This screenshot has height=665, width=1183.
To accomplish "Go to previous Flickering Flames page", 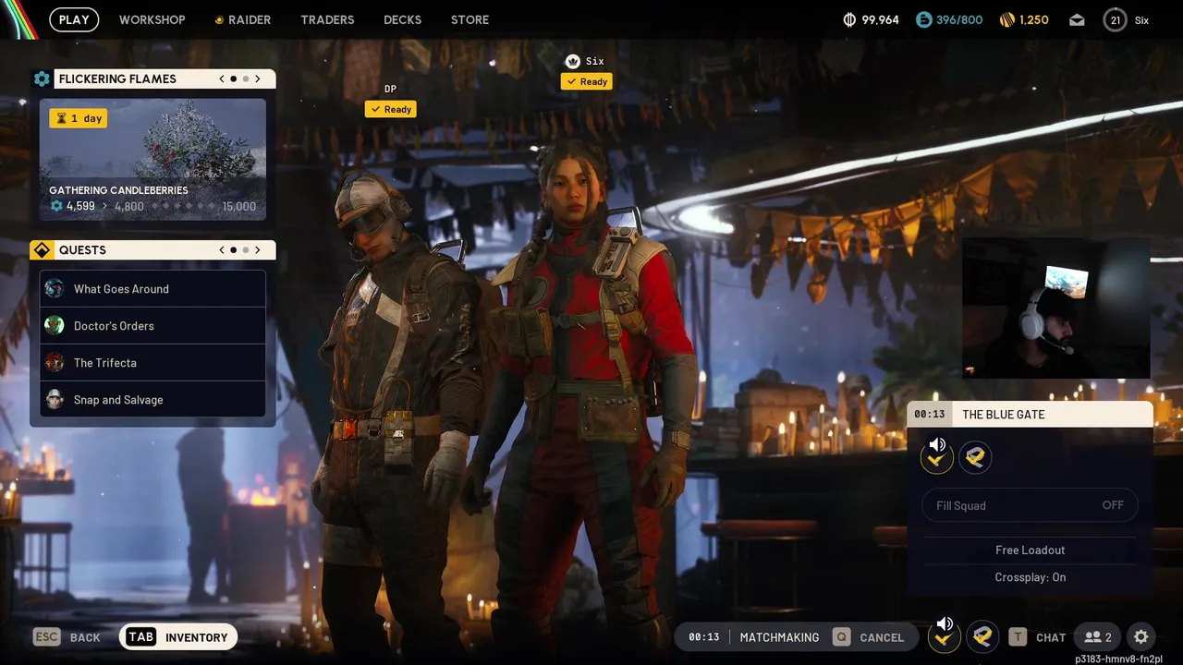I will pyautogui.click(x=222, y=79).
